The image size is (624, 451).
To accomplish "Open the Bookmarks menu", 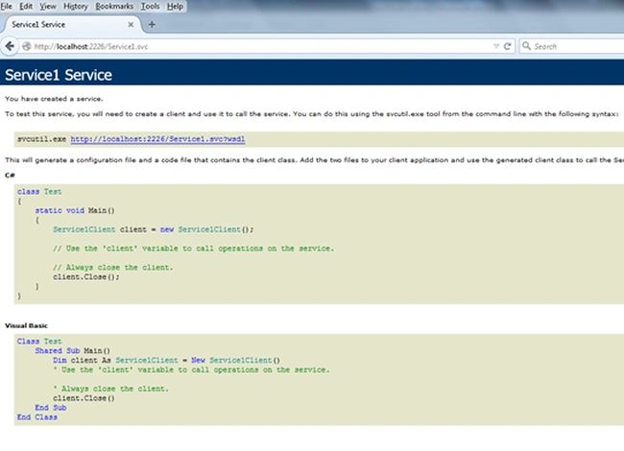I will (x=114, y=6).
